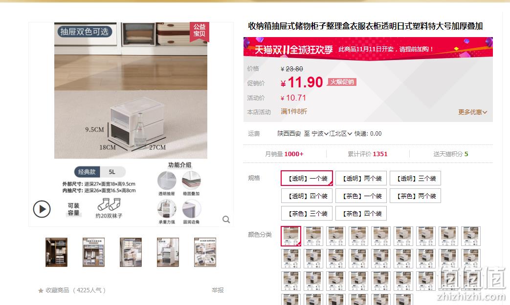Click the 月销量 1000+ sales figure

coord(284,154)
